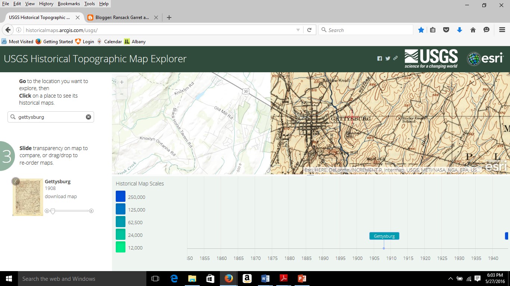Open the Esri logo link
Screen dimensions: 510x286
pos(486,59)
